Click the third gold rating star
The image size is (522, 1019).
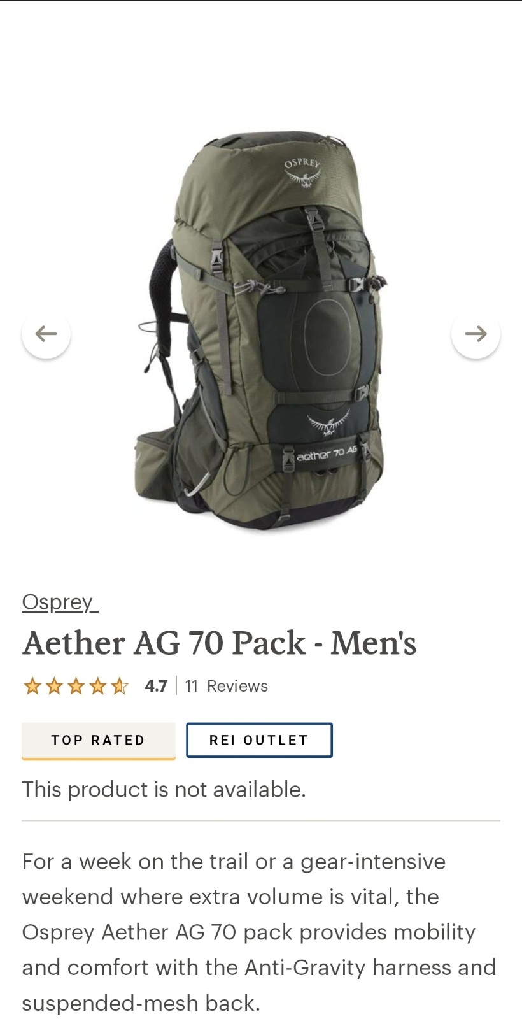tap(76, 686)
